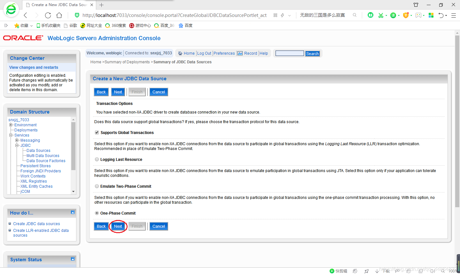460x275 pixels.
Task: Click the skin shirt icon in title bar
Action: pos(416,5)
